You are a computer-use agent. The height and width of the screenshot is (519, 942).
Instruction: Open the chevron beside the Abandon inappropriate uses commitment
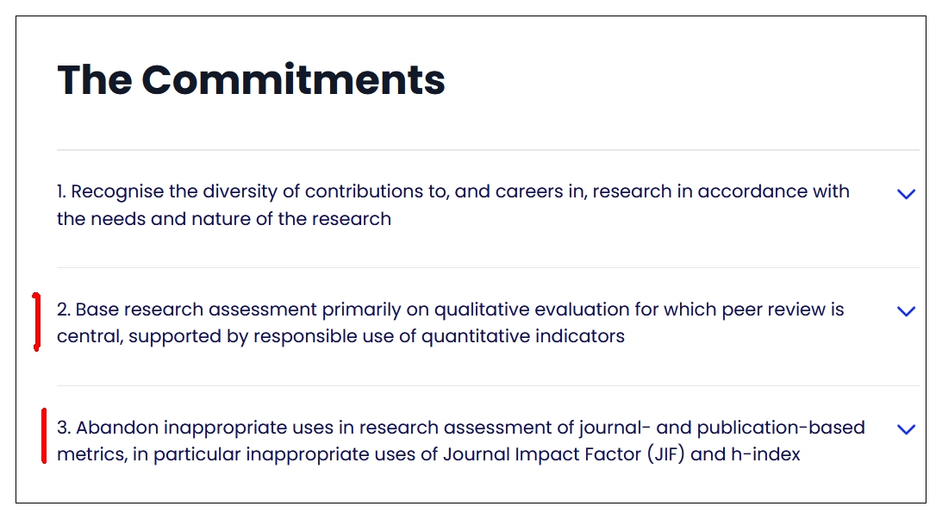906,429
